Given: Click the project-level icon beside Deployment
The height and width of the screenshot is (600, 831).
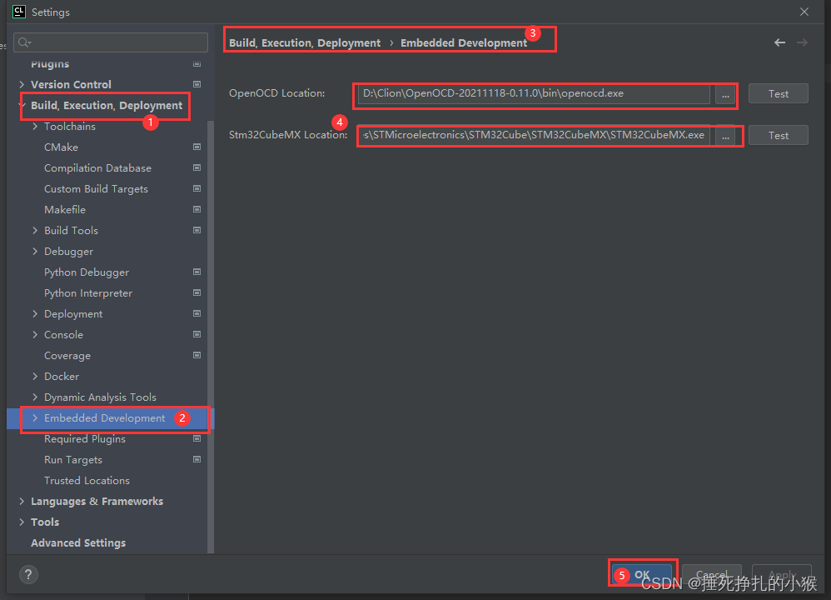Looking at the screenshot, I should (x=197, y=313).
